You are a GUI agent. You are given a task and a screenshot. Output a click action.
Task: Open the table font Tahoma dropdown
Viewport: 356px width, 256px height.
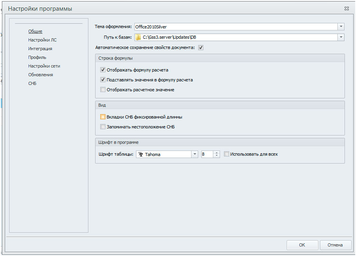tap(195, 154)
